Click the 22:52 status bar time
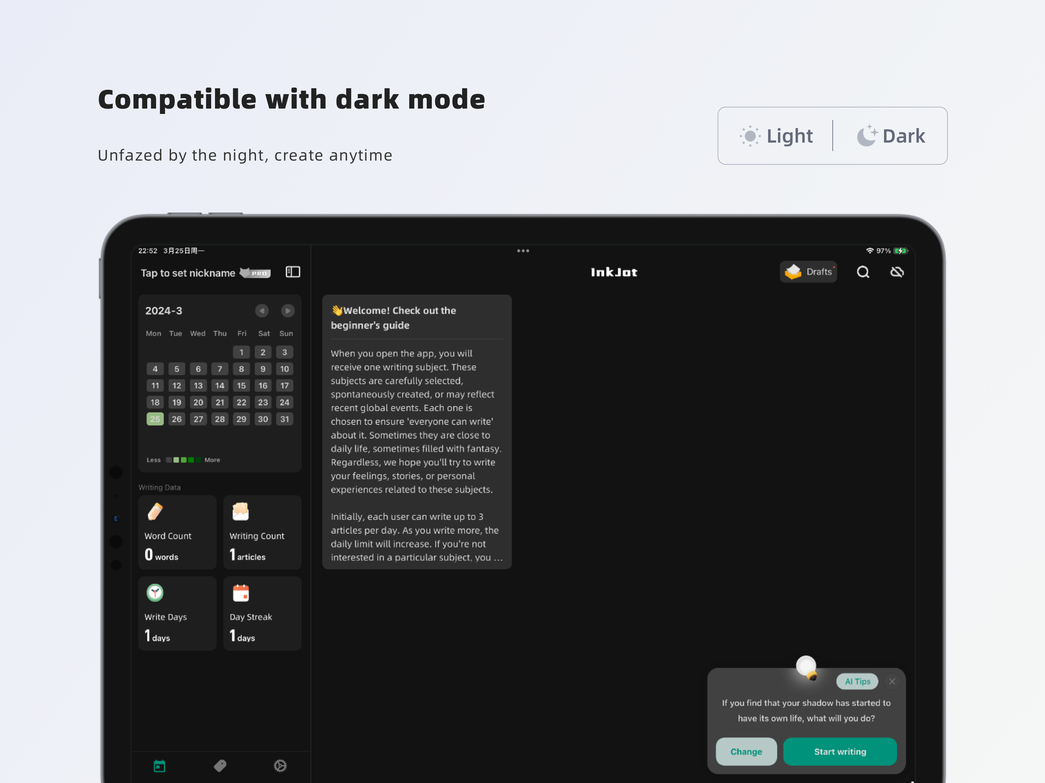Screen dimensions: 1045x783 pyautogui.click(x=148, y=251)
